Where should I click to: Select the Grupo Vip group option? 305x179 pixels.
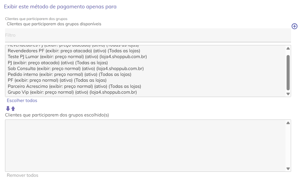pyautogui.click(x=72, y=92)
